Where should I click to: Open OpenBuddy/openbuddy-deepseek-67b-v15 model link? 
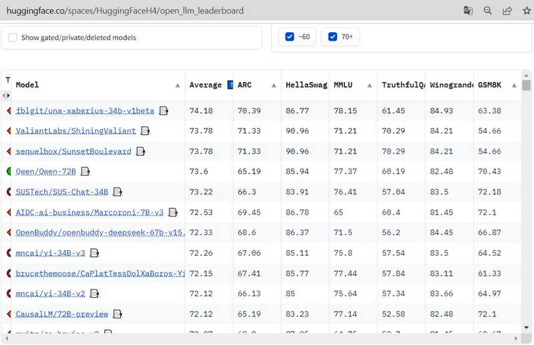(100, 233)
